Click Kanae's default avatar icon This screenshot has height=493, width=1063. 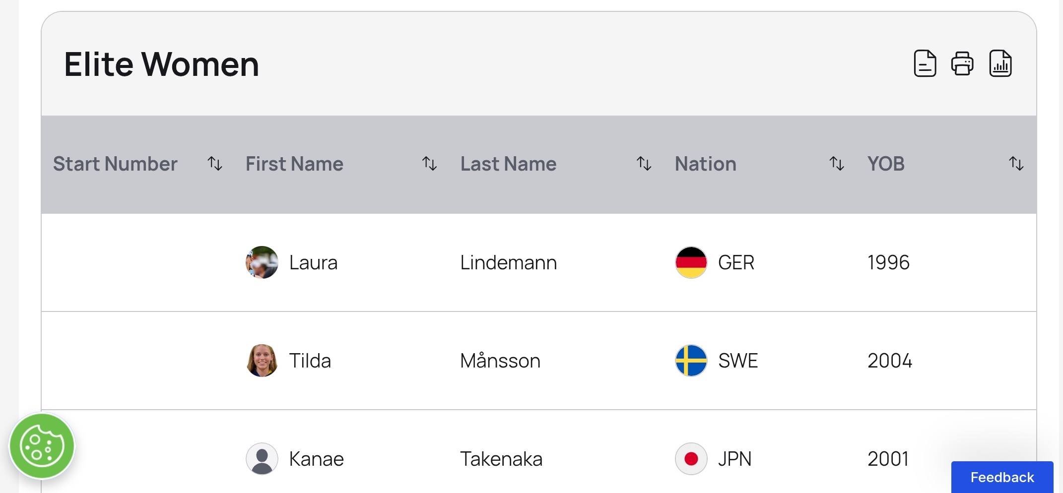262,459
